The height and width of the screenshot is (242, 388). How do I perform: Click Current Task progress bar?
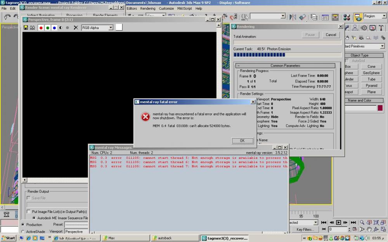tap(287, 55)
